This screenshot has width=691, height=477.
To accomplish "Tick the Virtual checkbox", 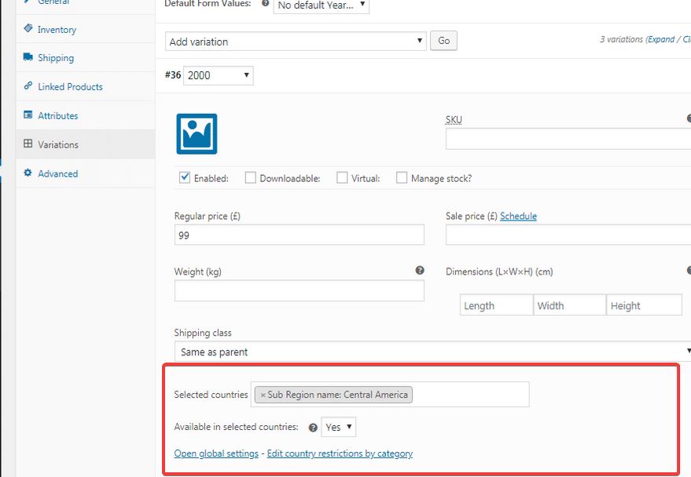I will pos(342,177).
